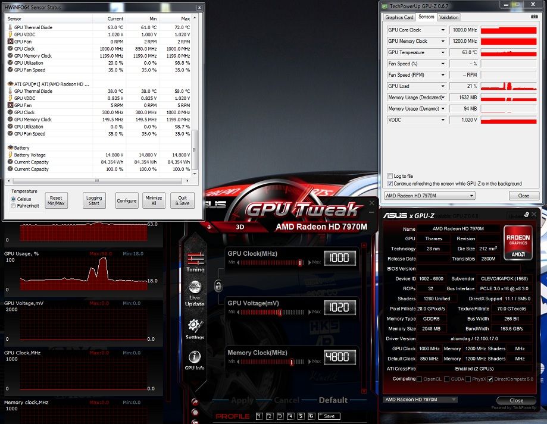Click Default in GPU Tweak
547x424 pixels.
[x=333, y=400]
